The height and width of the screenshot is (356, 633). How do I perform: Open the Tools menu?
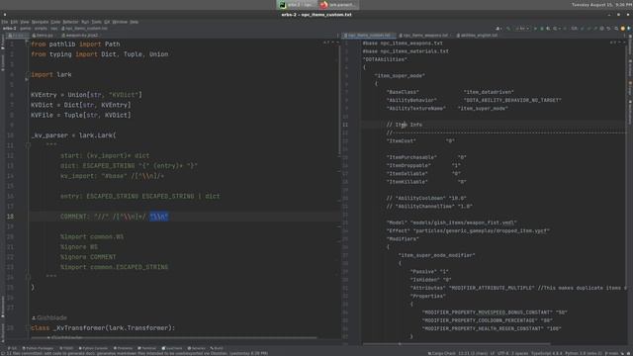click(x=97, y=22)
